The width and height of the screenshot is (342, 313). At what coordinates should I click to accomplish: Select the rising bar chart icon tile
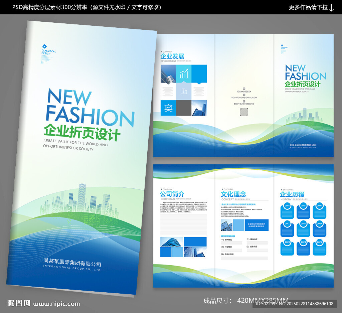[x=184, y=73]
